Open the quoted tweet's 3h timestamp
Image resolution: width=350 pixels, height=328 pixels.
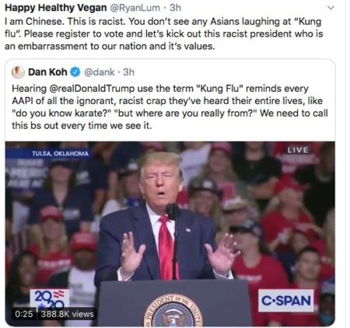pos(128,72)
